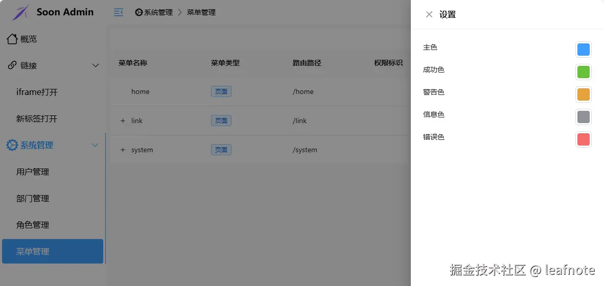Click the 页面 tag in system row

pos(221,150)
